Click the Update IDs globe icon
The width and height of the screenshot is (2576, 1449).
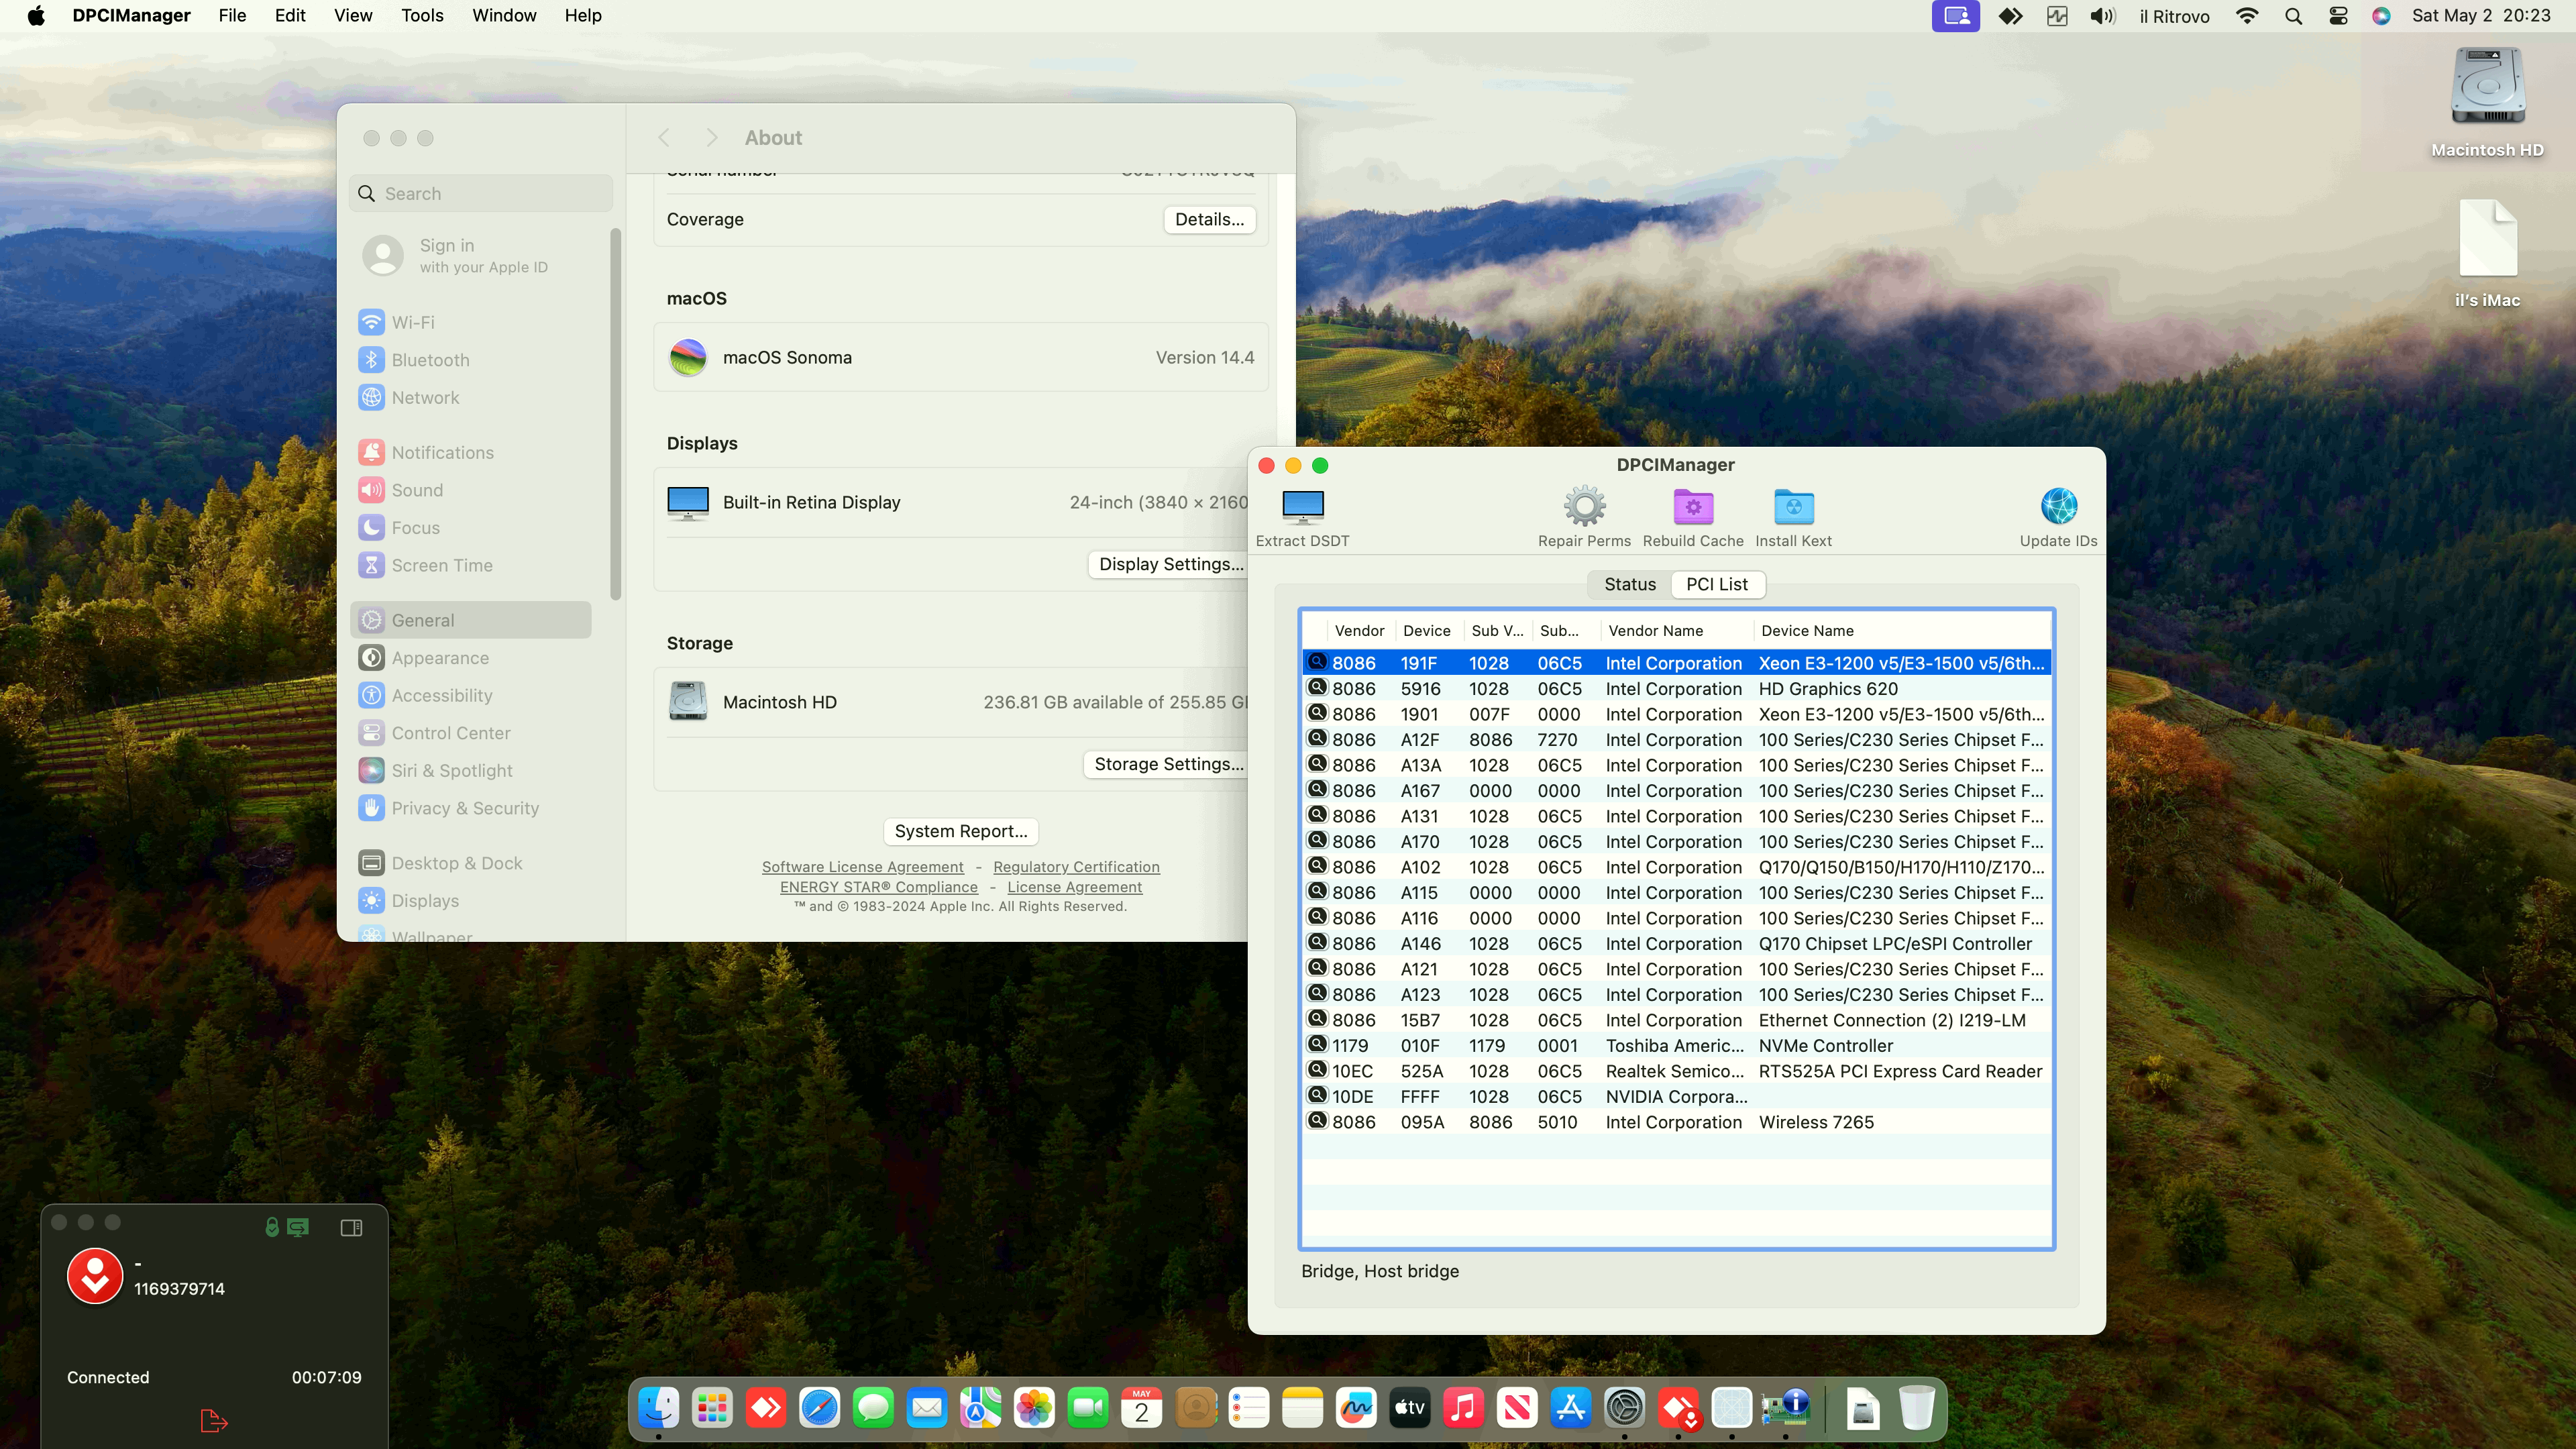tap(2058, 507)
